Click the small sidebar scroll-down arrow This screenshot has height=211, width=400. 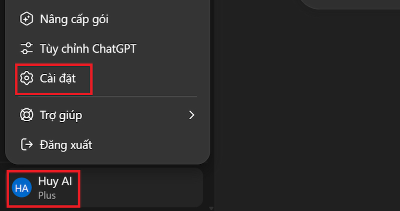pos(211,209)
